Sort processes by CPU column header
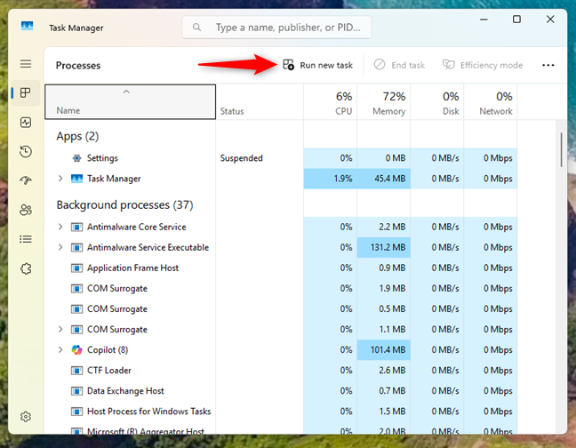Image resolution: width=576 pixels, height=448 pixels. [x=331, y=103]
